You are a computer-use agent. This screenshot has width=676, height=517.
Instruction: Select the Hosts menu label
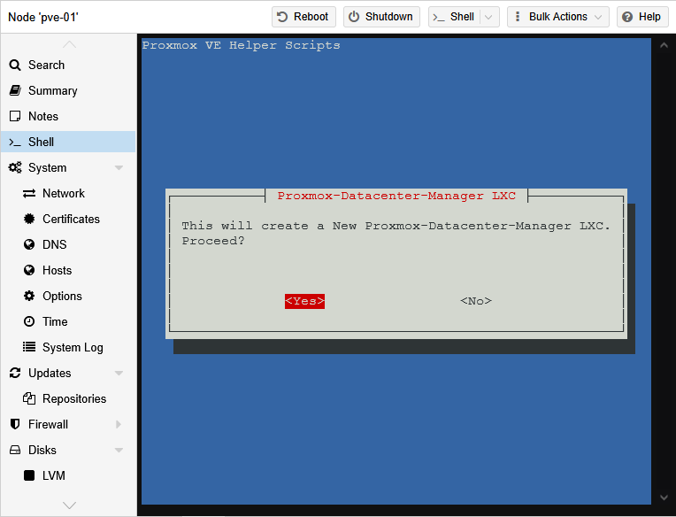[57, 270]
